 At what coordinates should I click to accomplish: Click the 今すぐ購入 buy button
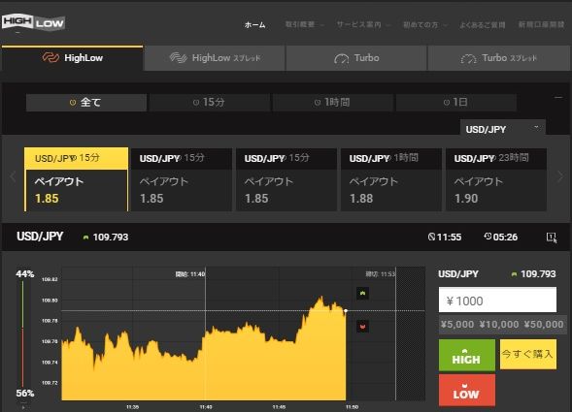point(528,354)
